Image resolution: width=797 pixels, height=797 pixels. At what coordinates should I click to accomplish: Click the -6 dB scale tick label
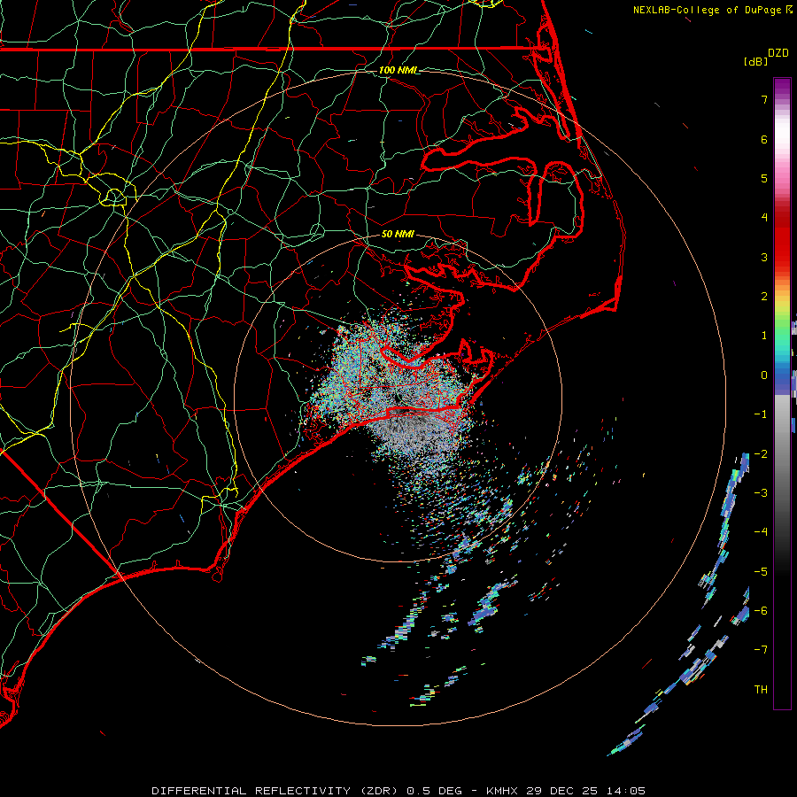761,611
